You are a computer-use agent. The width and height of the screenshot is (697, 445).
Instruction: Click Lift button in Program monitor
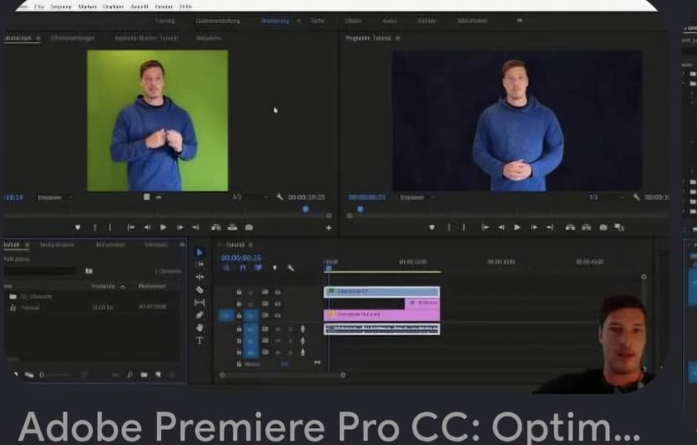point(570,228)
